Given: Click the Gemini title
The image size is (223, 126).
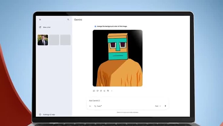Looking at the screenshot, I should (78, 20).
